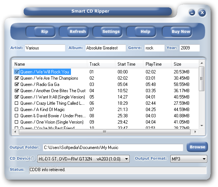Click the size value 41.05MB
This screenshot has height=187, width=218.
181,122
